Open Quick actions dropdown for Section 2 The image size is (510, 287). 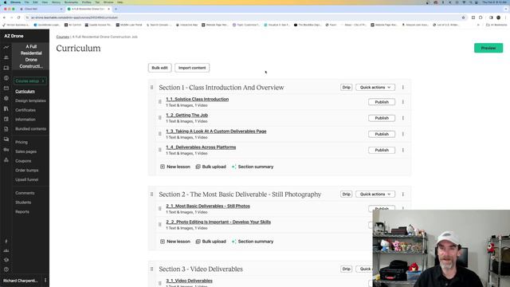tap(375, 195)
